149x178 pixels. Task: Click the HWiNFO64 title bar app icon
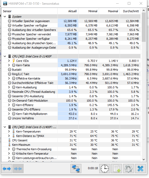(5, 4)
